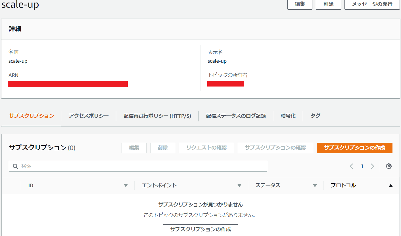Image resolution: width=401 pixels, height=236 pixels.
Task: Switch to the アクセスポリシー tab
Action: click(x=89, y=116)
